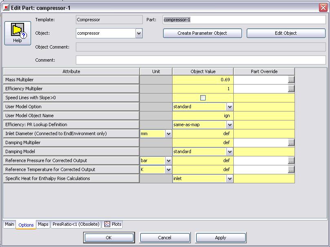
Task: Close the Edit Part dialog window
Action: [323, 8]
